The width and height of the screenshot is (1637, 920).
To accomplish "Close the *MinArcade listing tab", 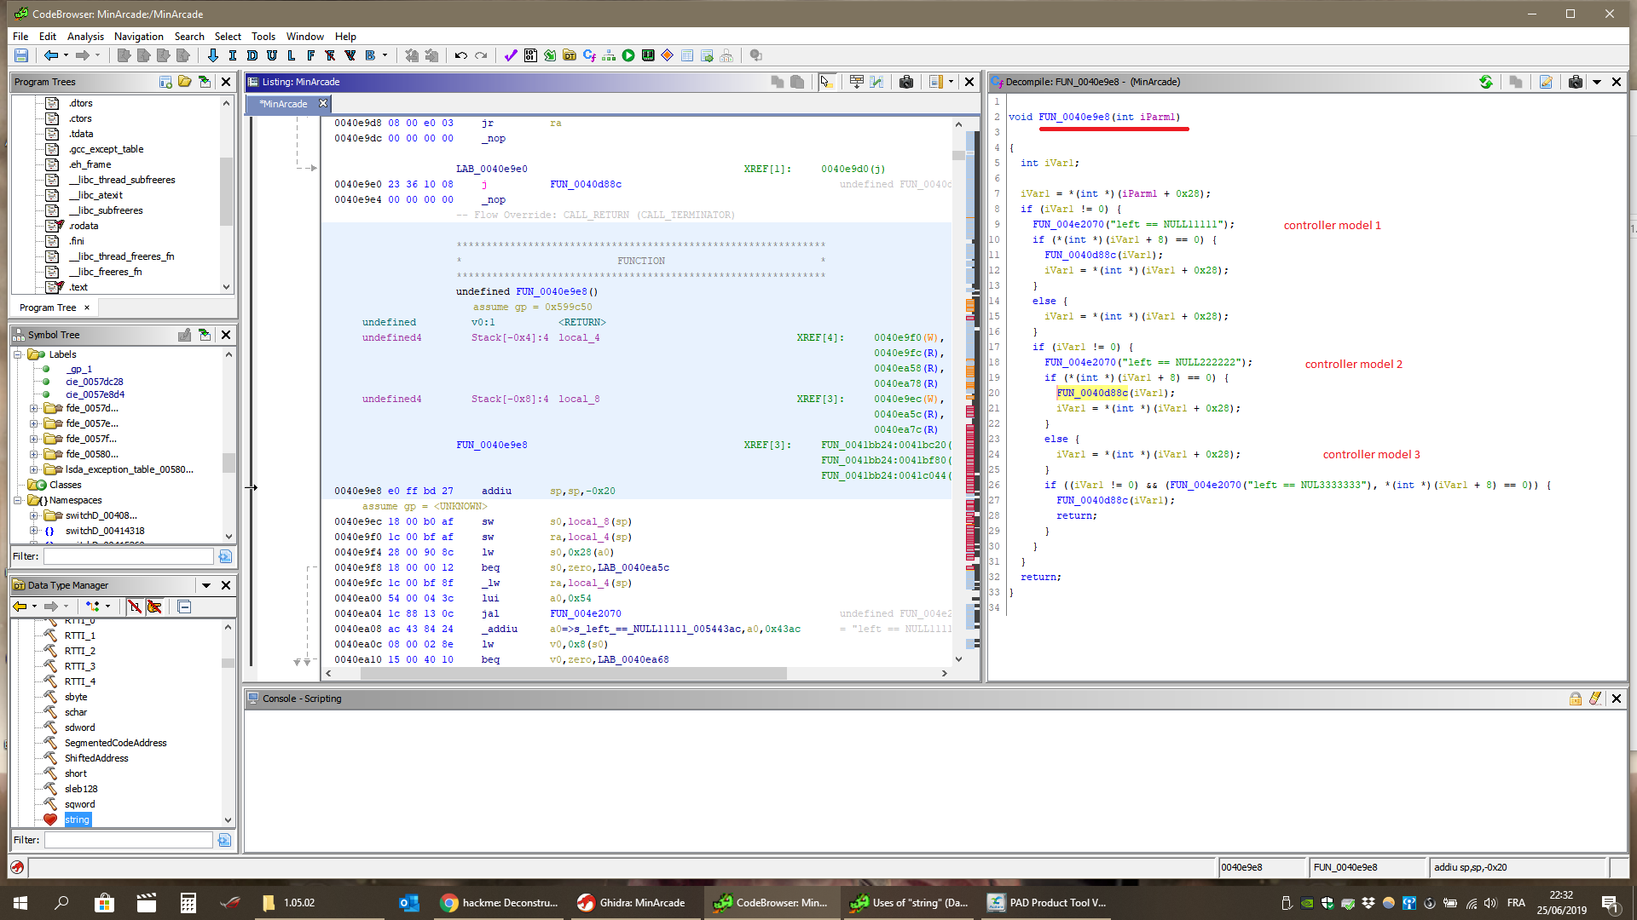I will (323, 104).
